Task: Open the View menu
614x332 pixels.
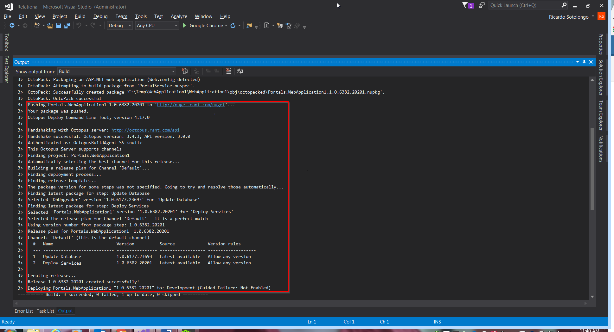Action: (x=40, y=16)
